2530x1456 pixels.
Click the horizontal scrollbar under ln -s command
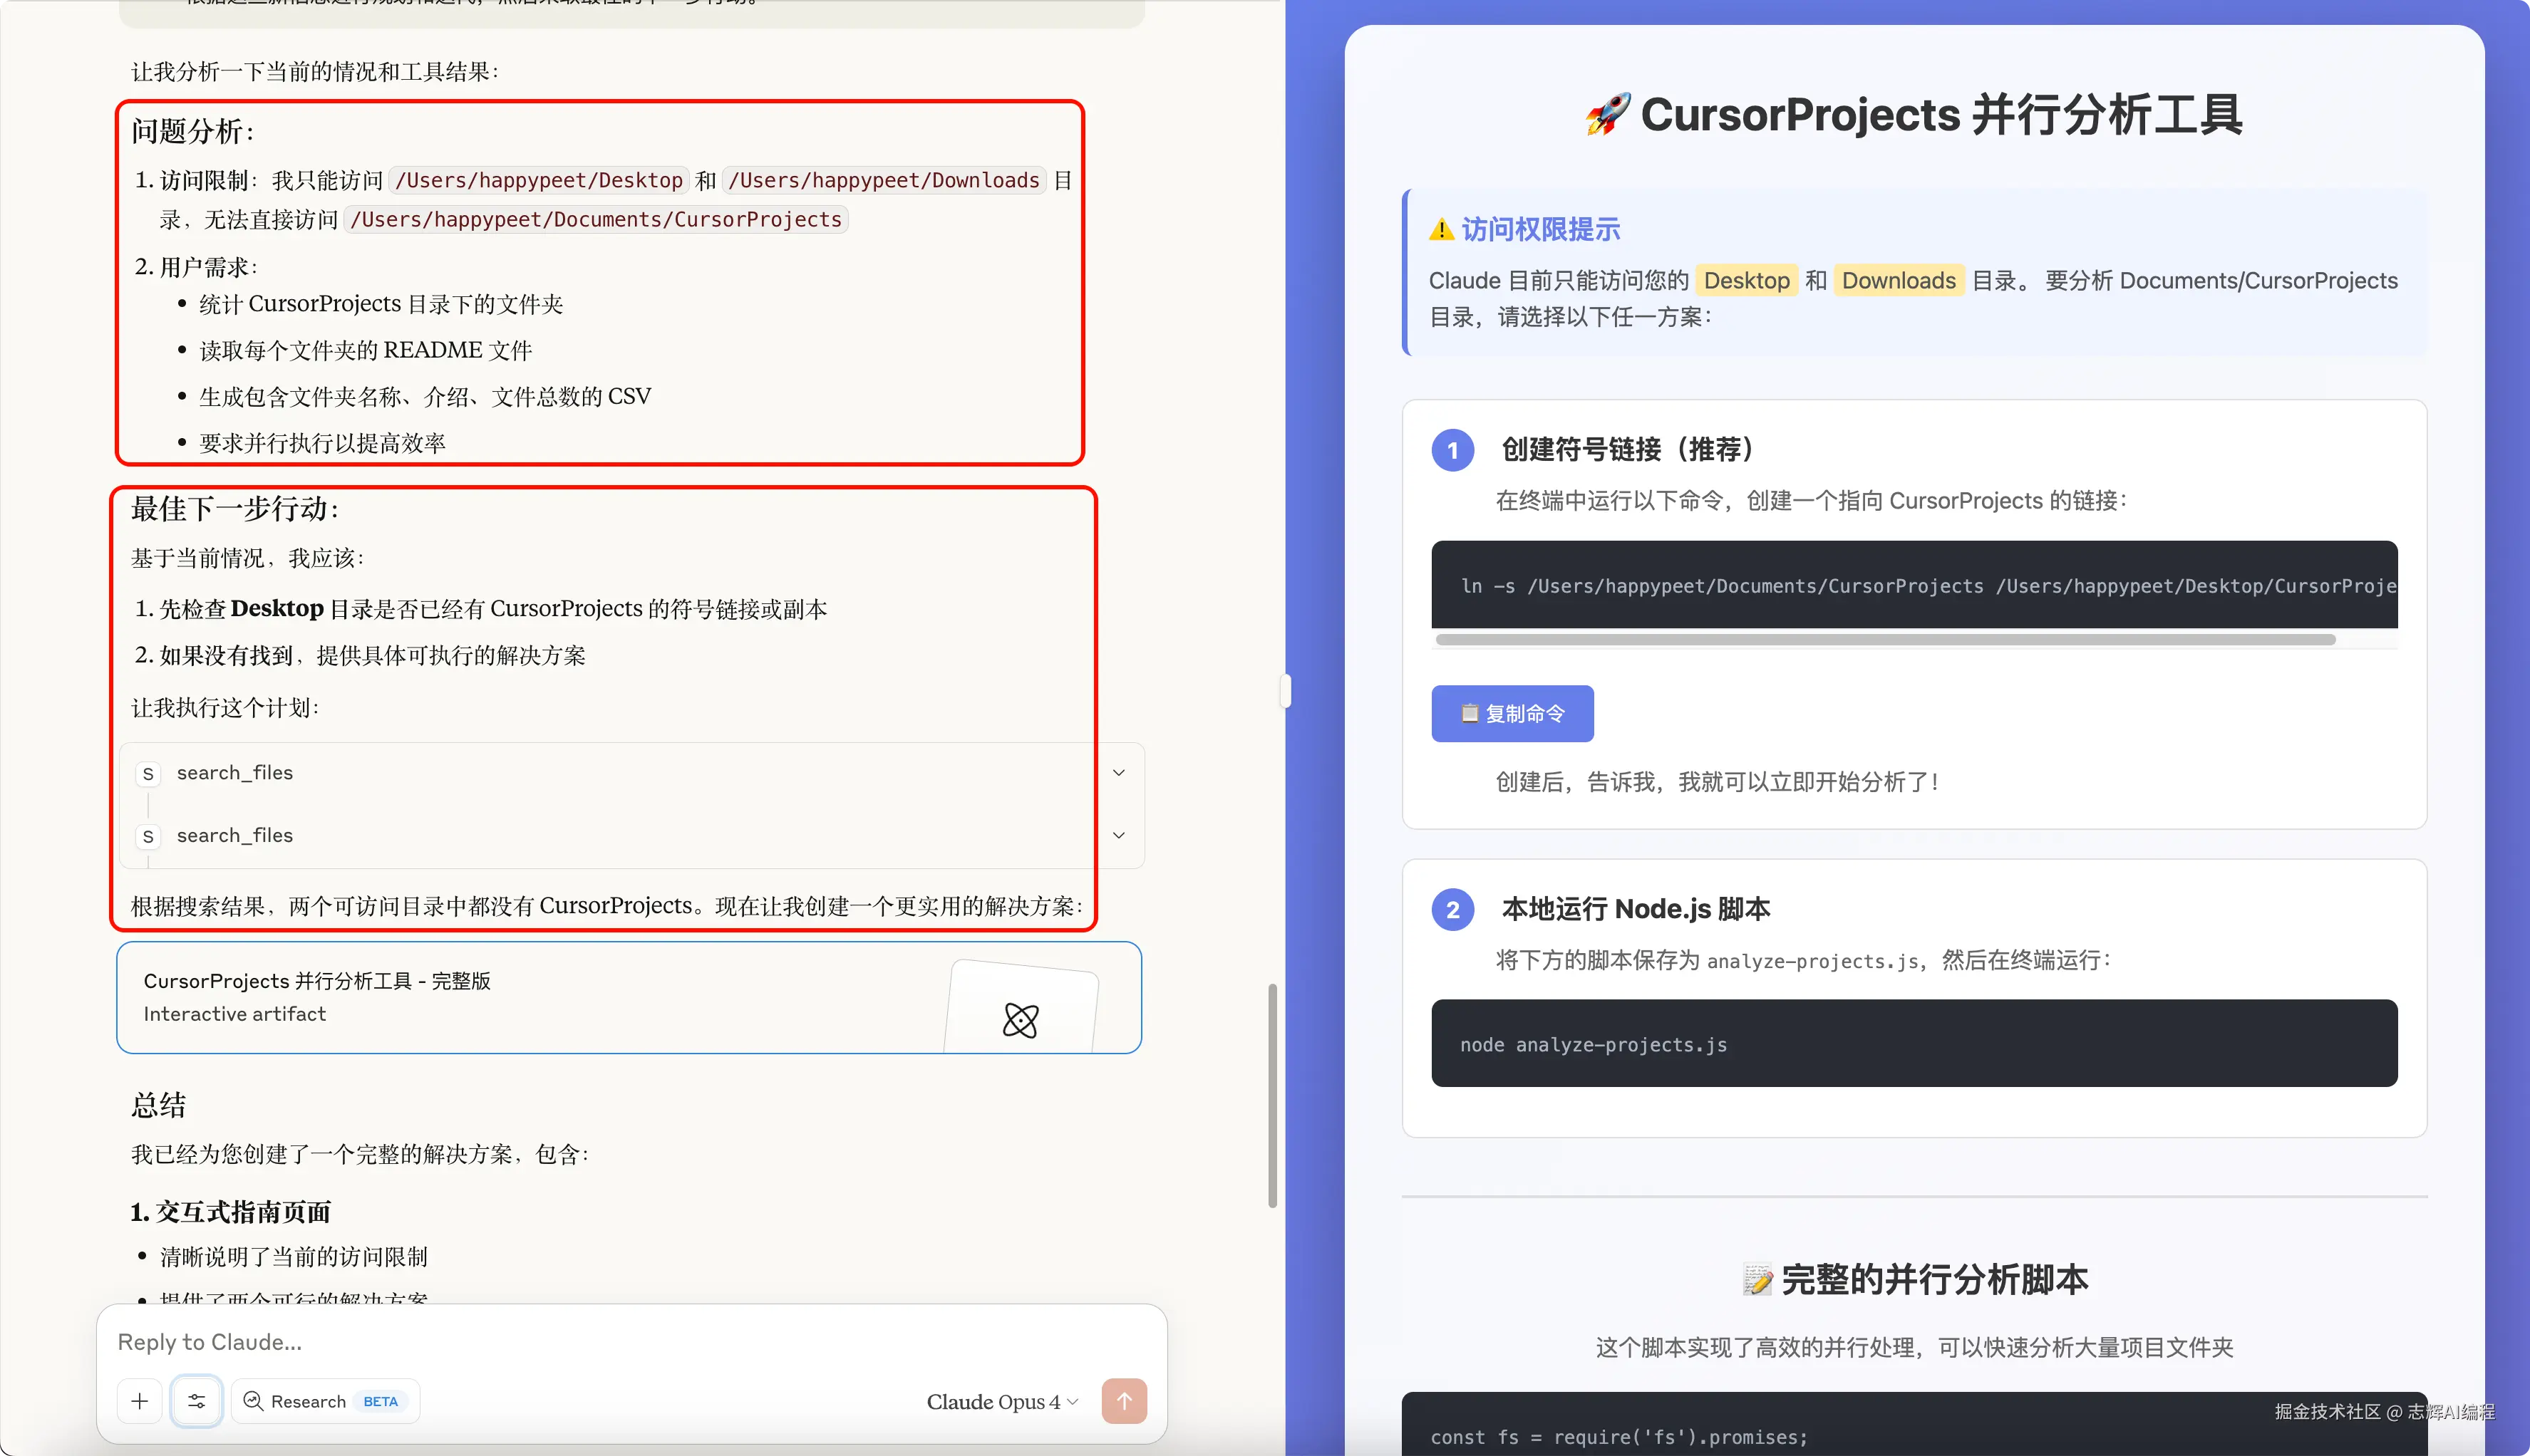[1885, 640]
